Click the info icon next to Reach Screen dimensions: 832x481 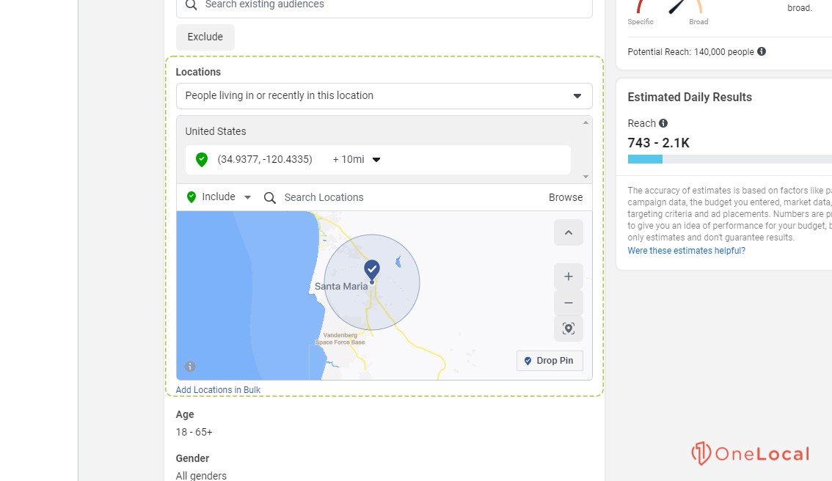click(x=663, y=123)
